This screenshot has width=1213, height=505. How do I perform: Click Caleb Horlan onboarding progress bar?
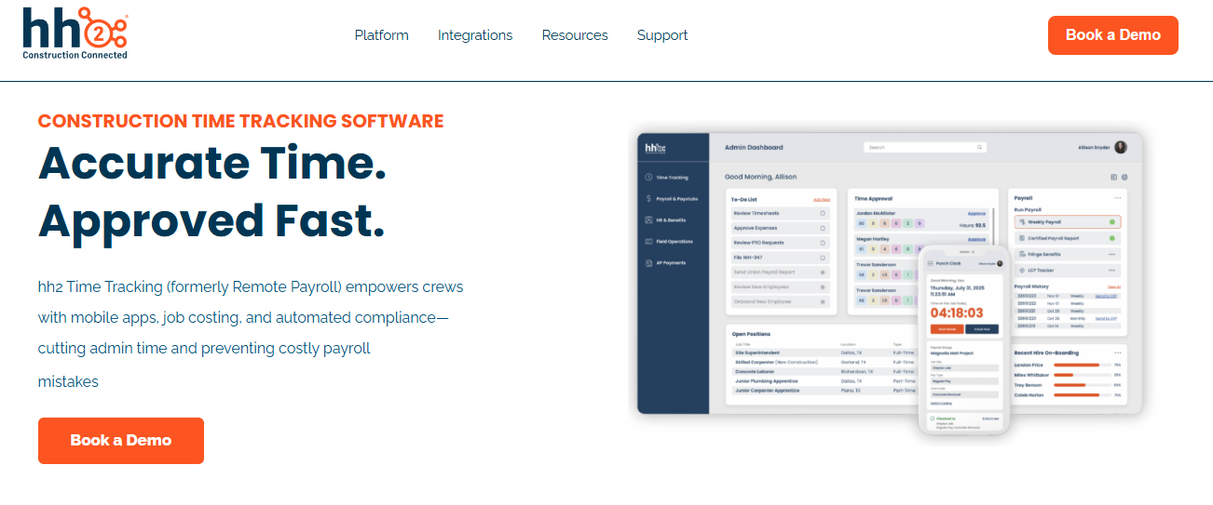pyautogui.click(x=1081, y=395)
